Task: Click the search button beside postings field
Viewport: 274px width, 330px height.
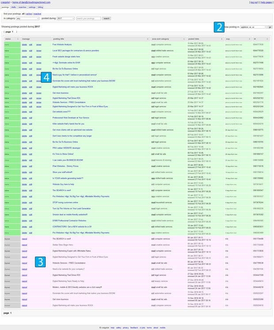Action: click(x=107, y=19)
